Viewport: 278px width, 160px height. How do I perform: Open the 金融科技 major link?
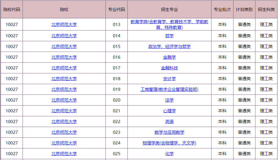coord(169,68)
